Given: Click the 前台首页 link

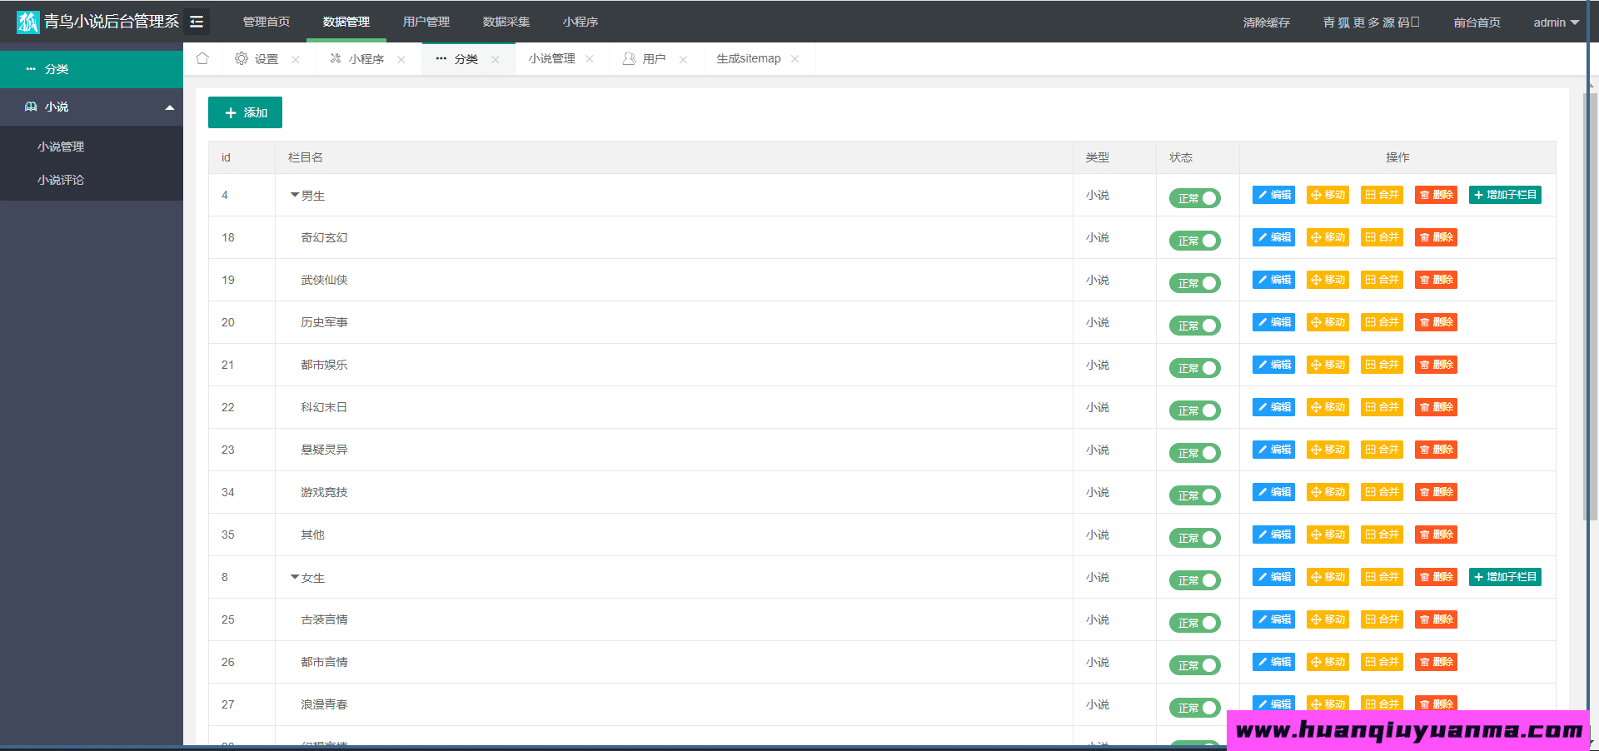Looking at the screenshot, I should point(1477,22).
